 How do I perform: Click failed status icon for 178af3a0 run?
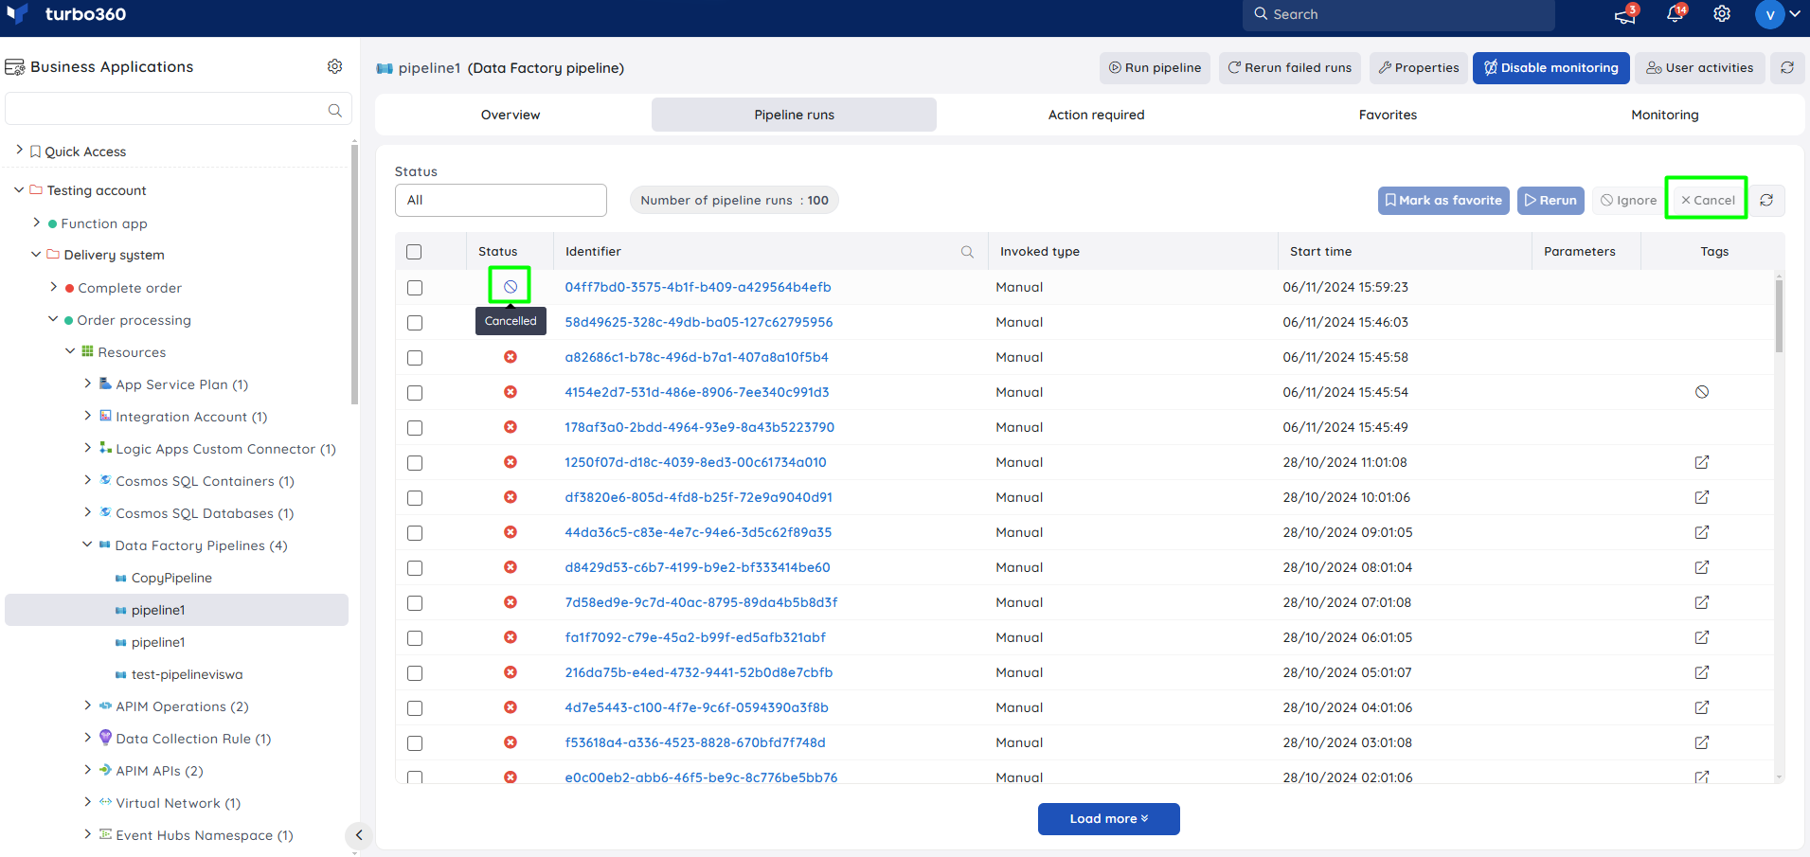(511, 427)
